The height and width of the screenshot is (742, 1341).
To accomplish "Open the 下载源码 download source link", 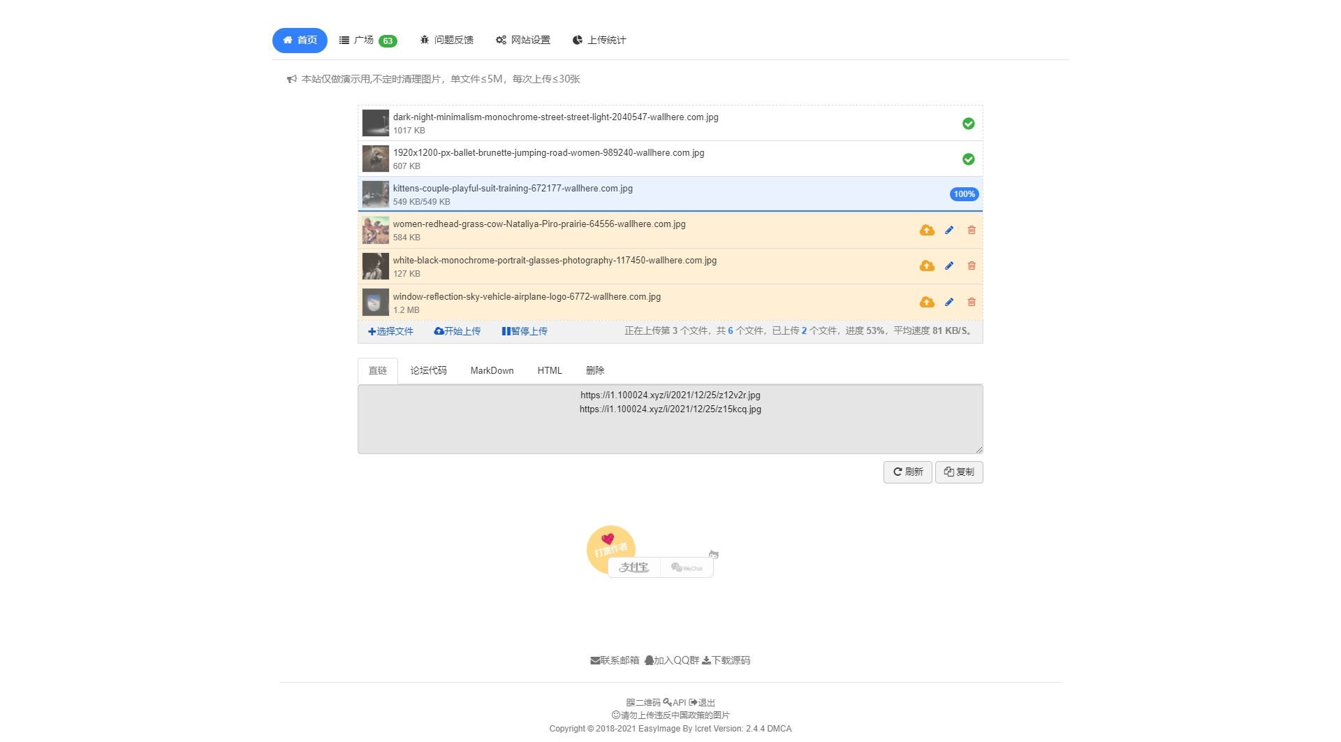I will (726, 660).
